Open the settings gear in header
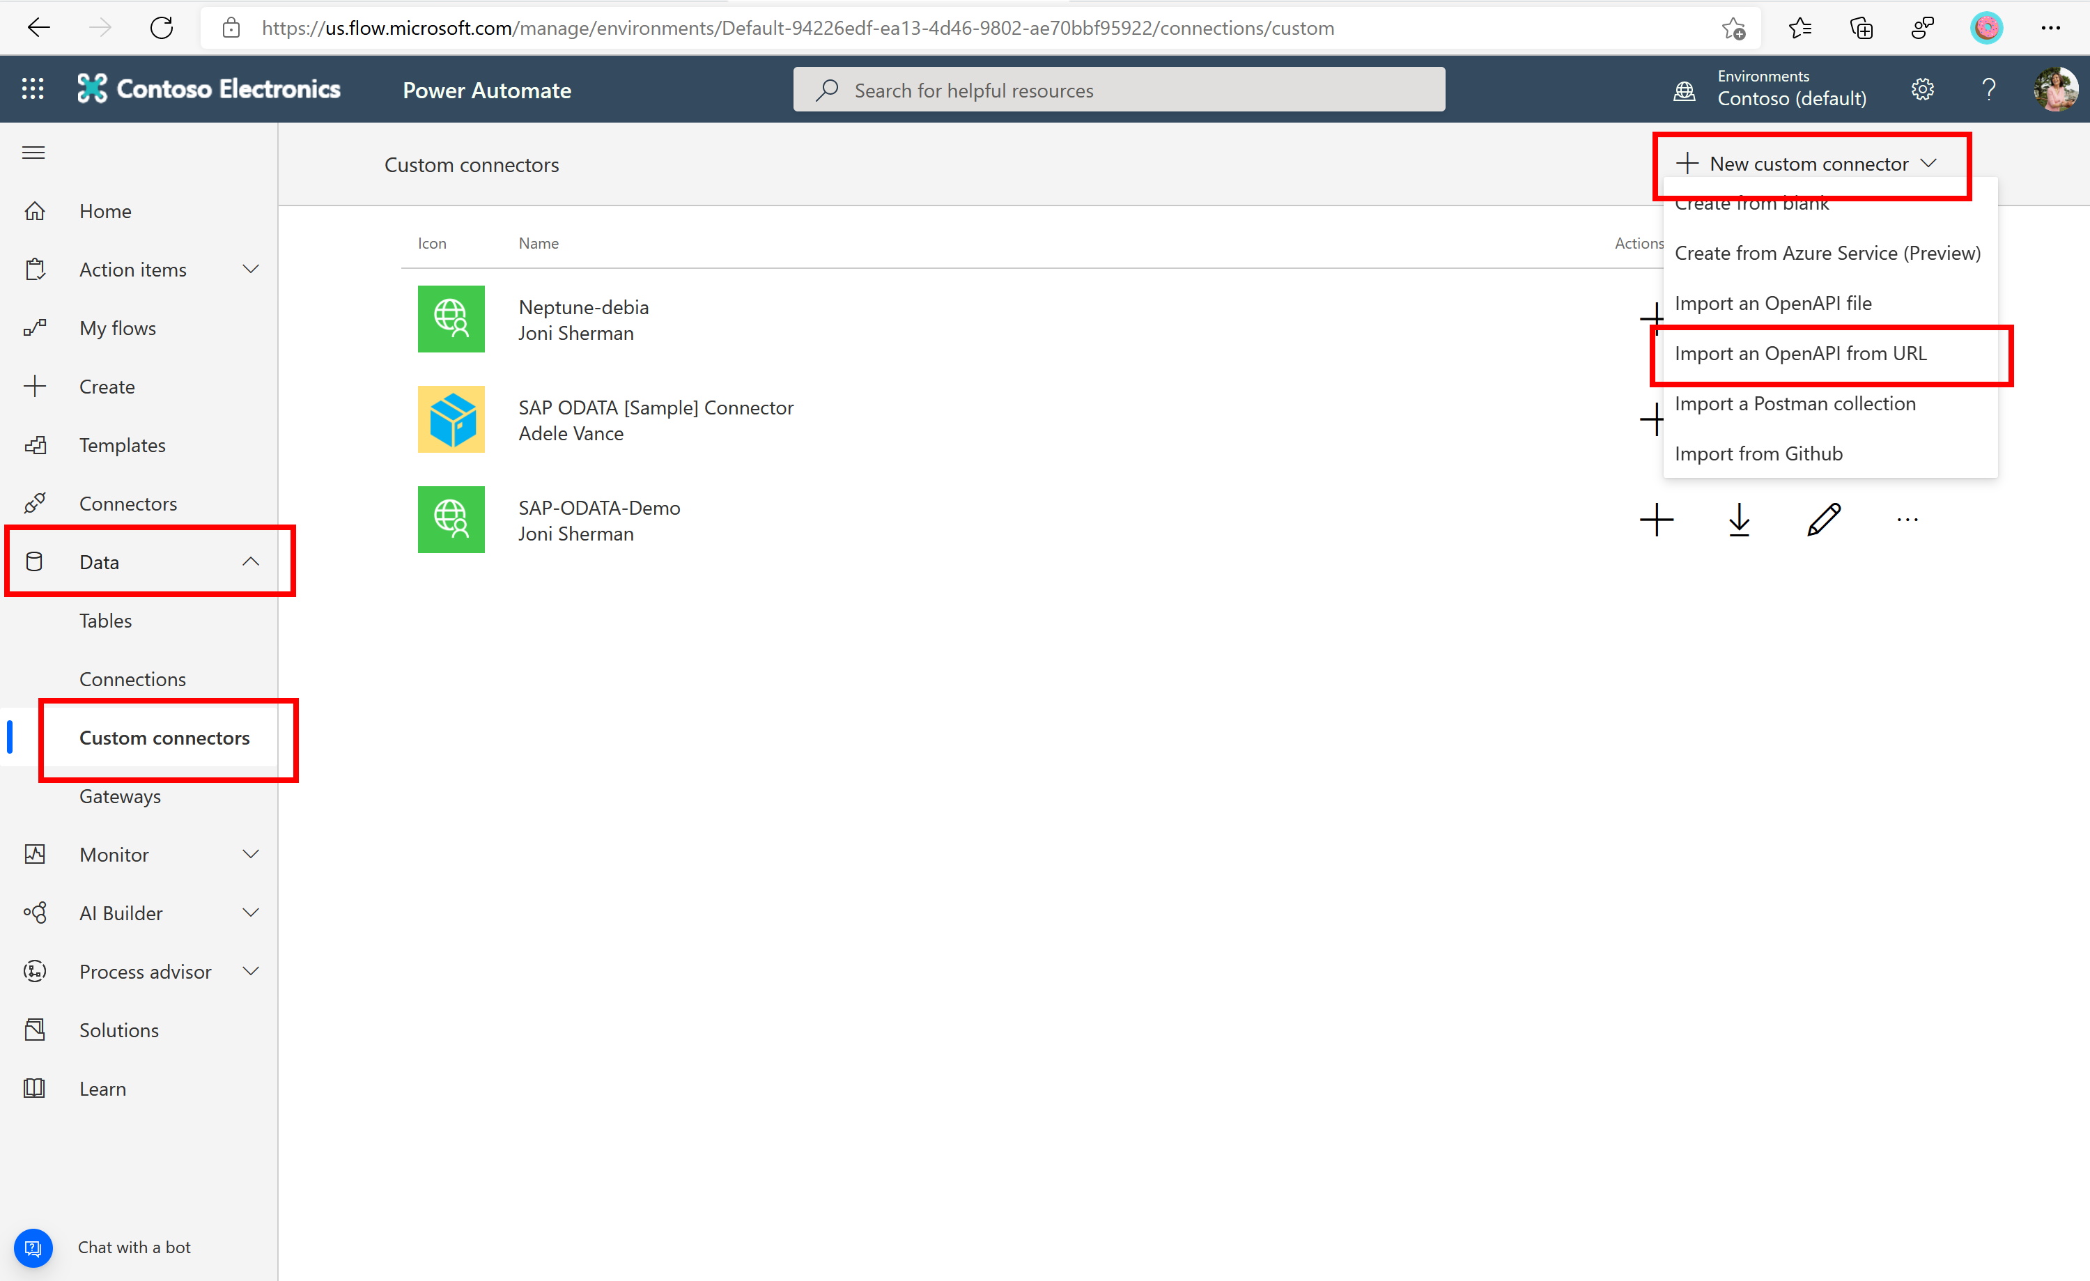 pyautogui.click(x=1922, y=89)
